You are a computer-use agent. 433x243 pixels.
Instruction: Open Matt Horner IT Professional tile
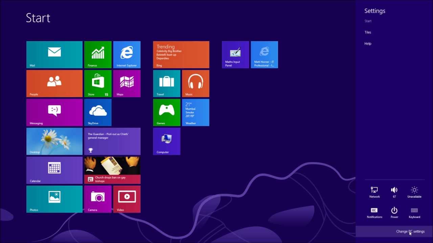click(265, 55)
